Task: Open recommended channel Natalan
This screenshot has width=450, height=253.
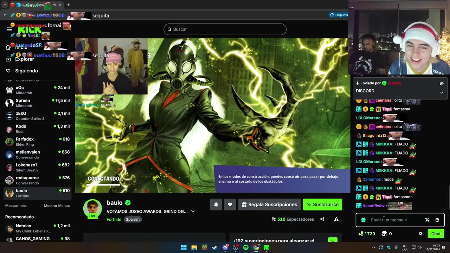Action: [x=38, y=228]
